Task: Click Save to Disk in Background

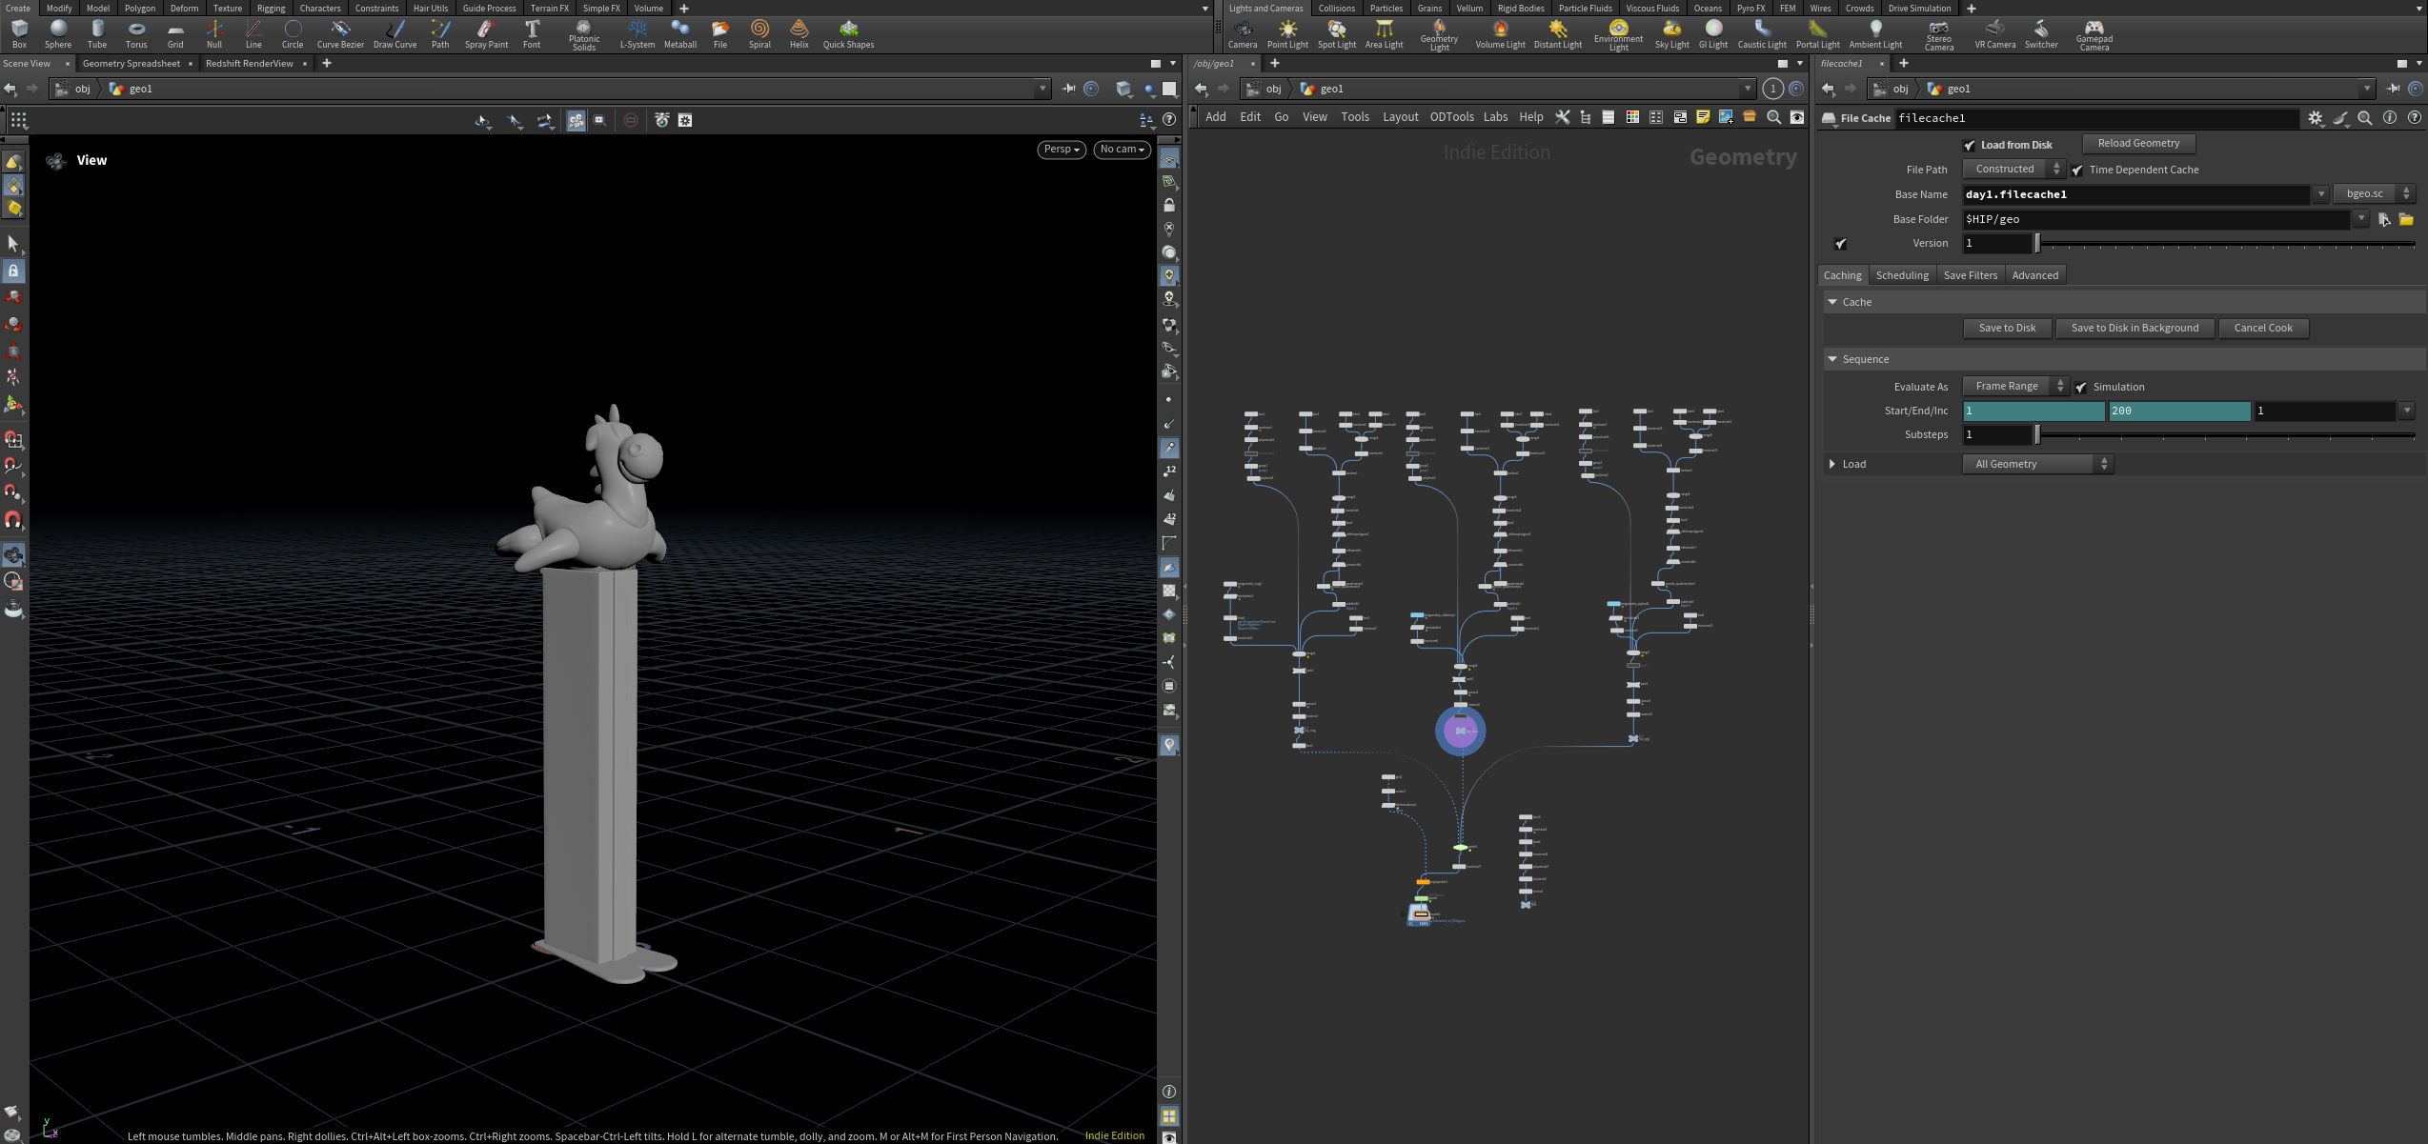Action: pos(2135,328)
